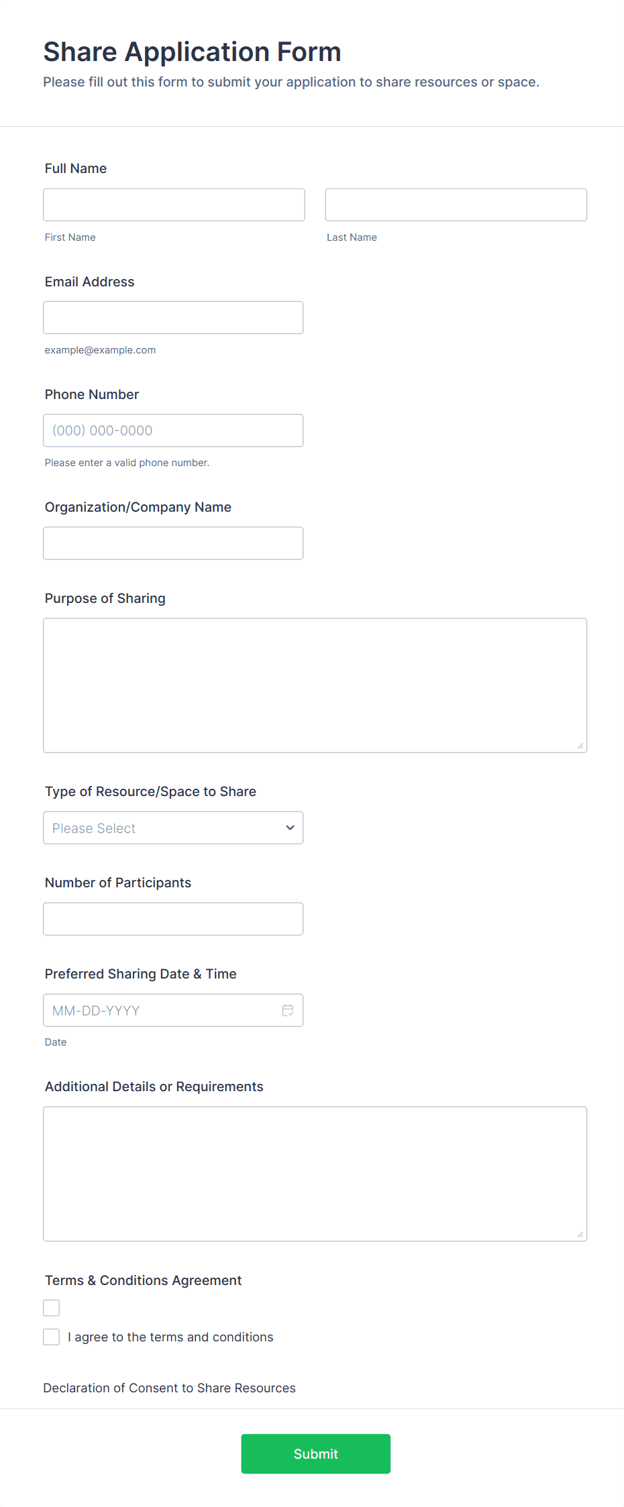This screenshot has height=1507, width=624.
Task: Check the unlabeled Terms & Conditions checkbox
Action: tap(52, 1308)
